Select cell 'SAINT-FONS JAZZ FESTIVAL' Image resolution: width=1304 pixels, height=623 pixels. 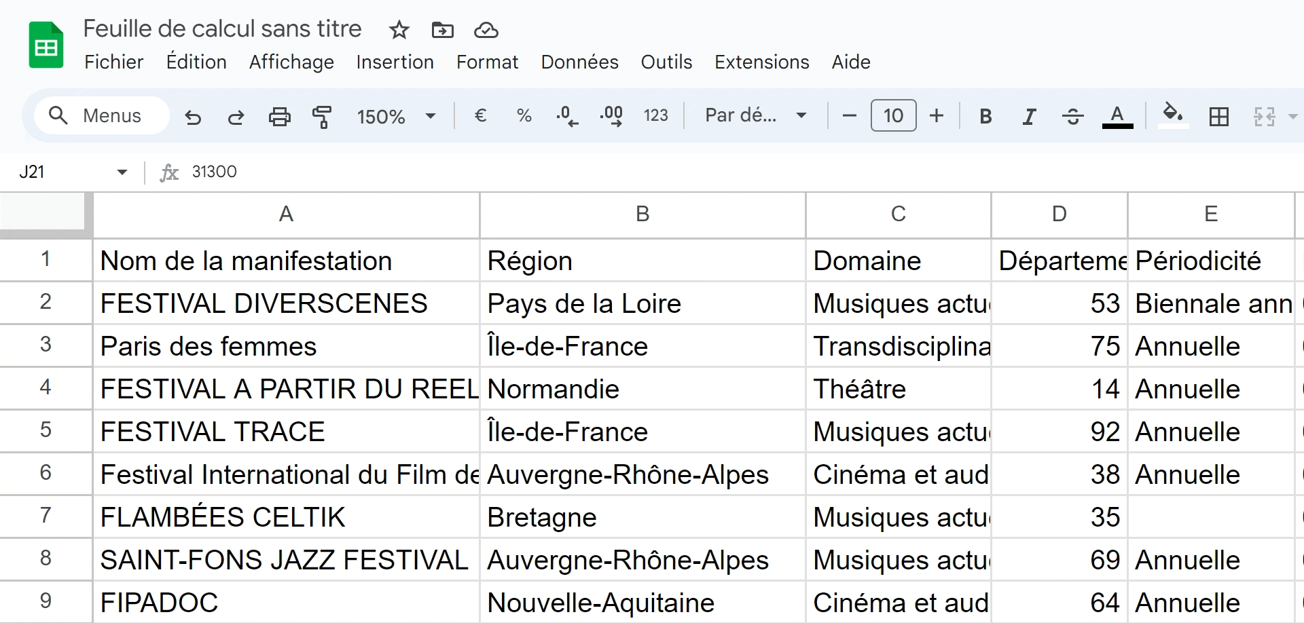[x=286, y=560]
